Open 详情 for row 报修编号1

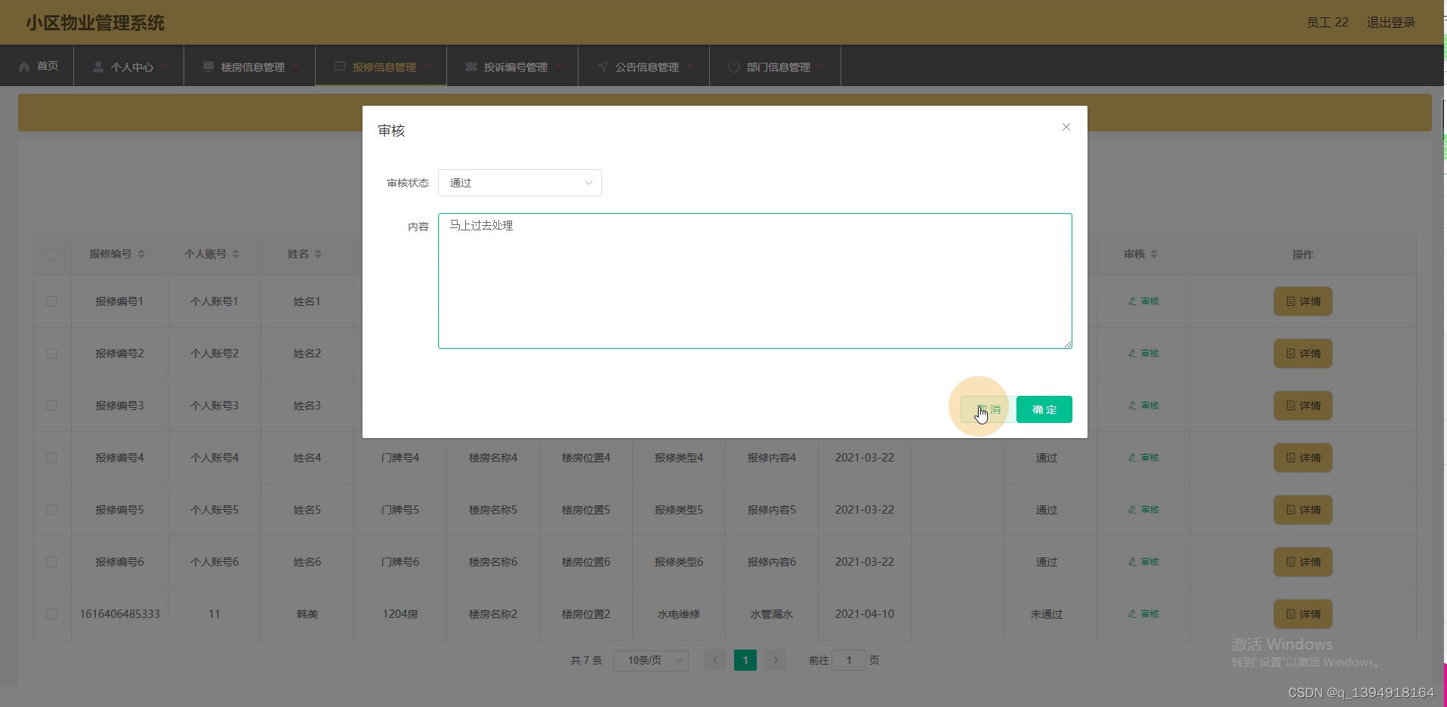tap(1303, 301)
